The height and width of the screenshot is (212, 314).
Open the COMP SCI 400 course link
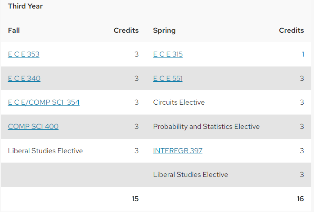click(x=33, y=126)
